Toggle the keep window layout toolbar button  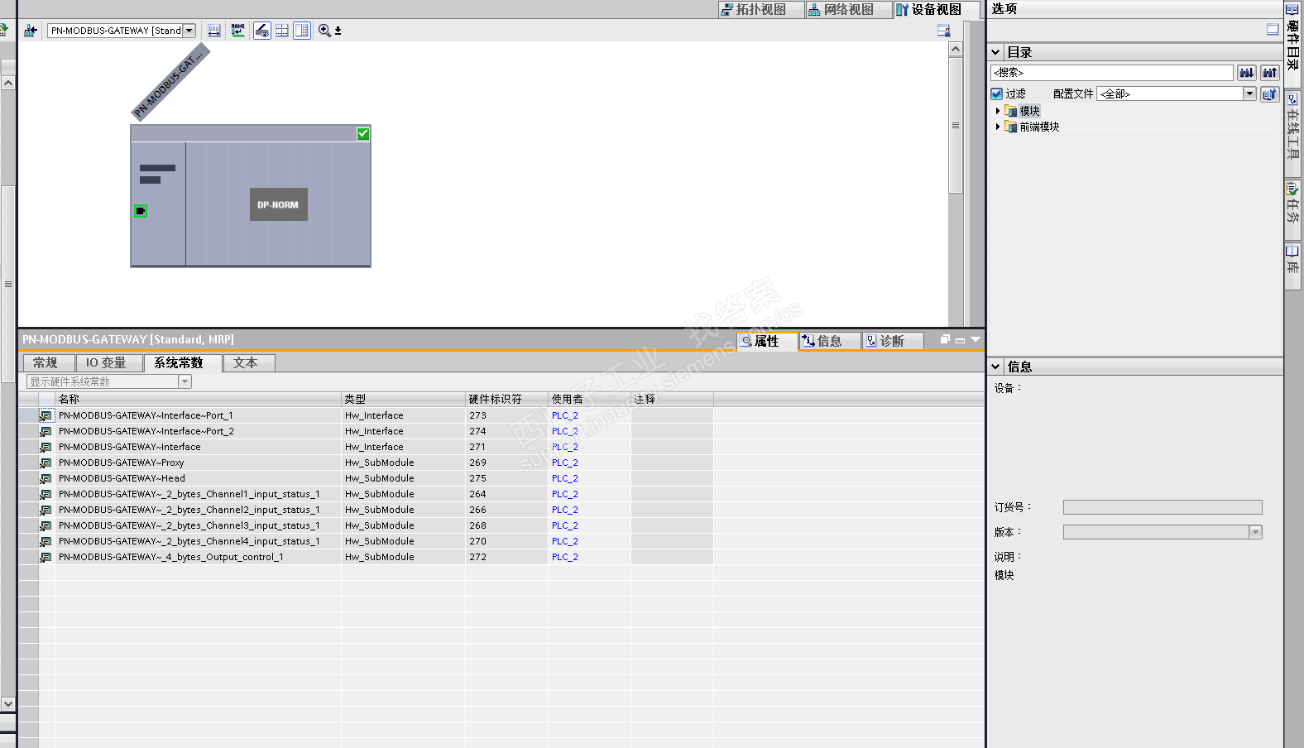302,31
